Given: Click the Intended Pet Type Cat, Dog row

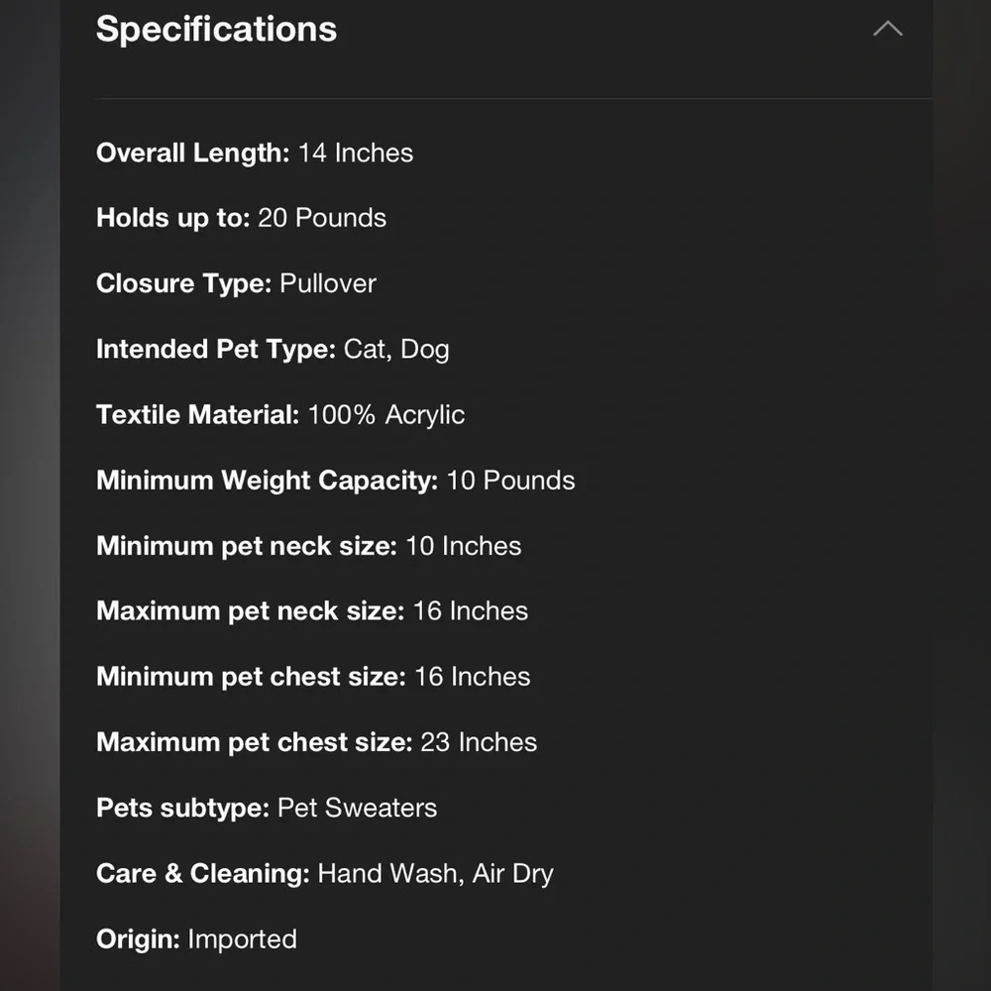Looking at the screenshot, I should (x=274, y=350).
